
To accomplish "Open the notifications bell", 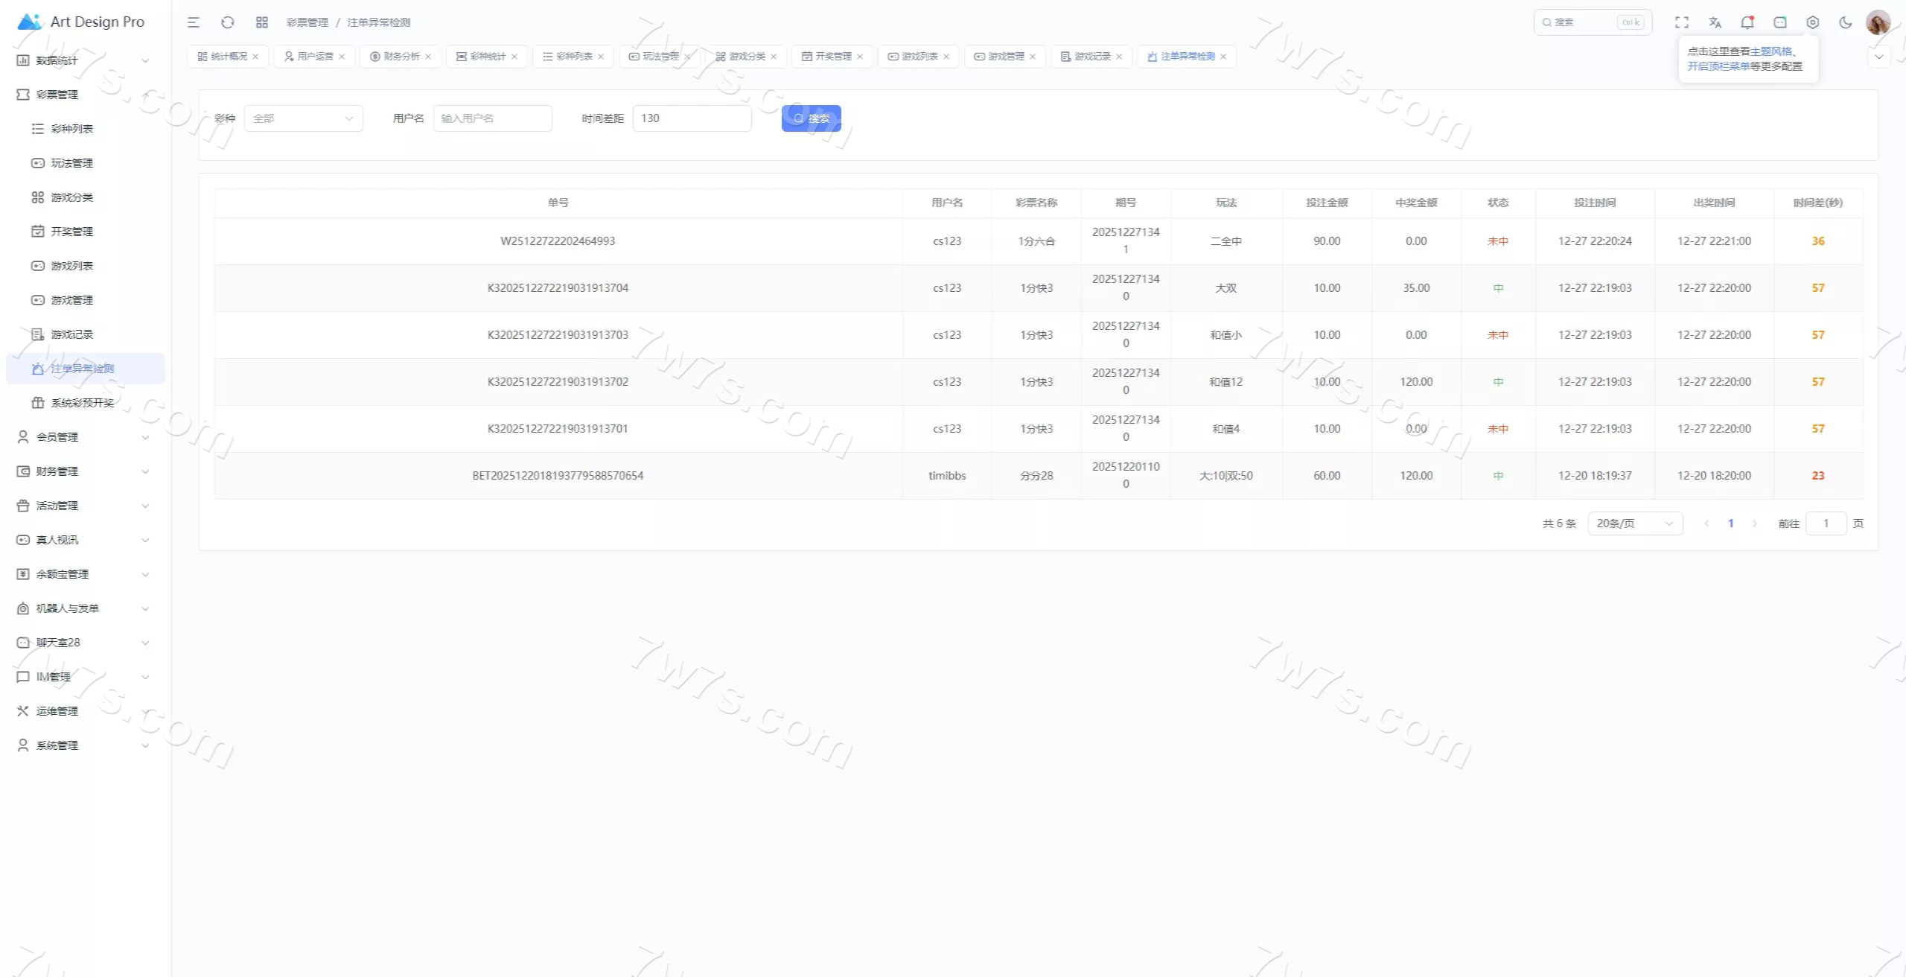I will pos(1747,22).
